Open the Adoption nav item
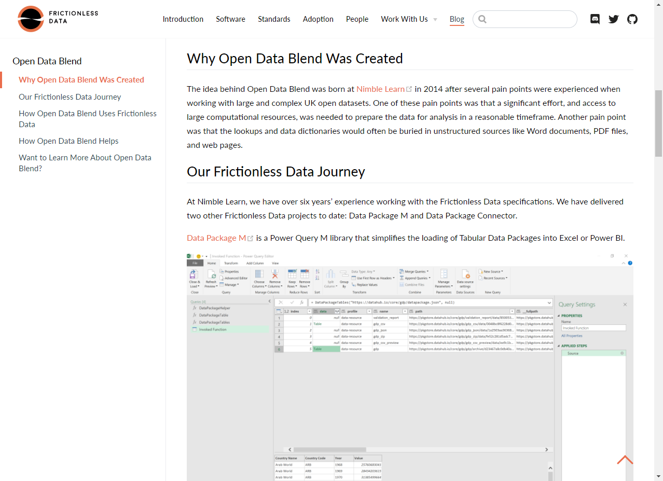Screen dimensions: 663x481 pos(318,19)
